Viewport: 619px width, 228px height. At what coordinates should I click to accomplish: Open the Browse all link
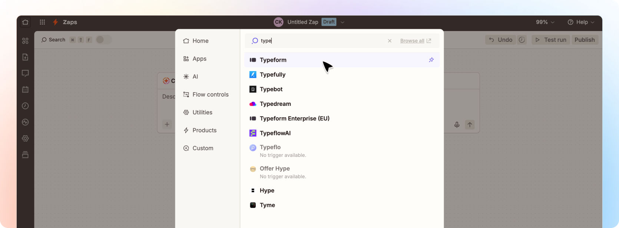(x=416, y=41)
